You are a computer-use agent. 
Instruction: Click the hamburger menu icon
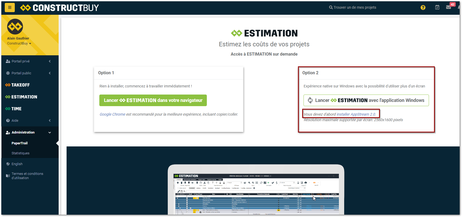(x=10, y=8)
